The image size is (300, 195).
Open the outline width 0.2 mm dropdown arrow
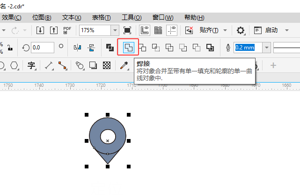click(x=266, y=48)
